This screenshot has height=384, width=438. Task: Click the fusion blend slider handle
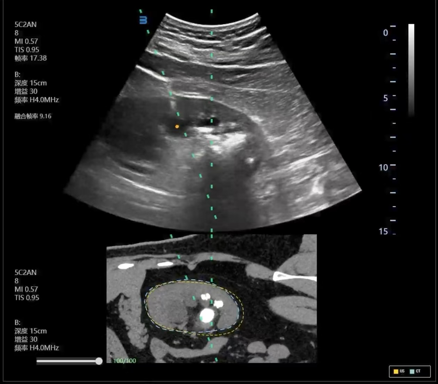(98, 361)
